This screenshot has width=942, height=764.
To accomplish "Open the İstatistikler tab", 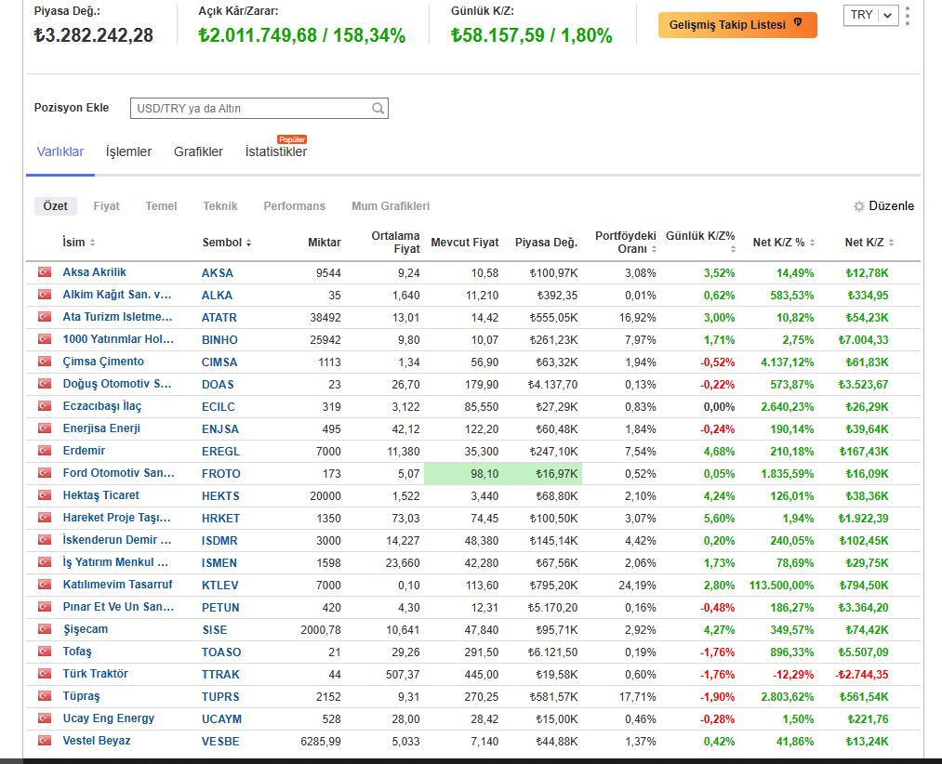I will coord(276,151).
